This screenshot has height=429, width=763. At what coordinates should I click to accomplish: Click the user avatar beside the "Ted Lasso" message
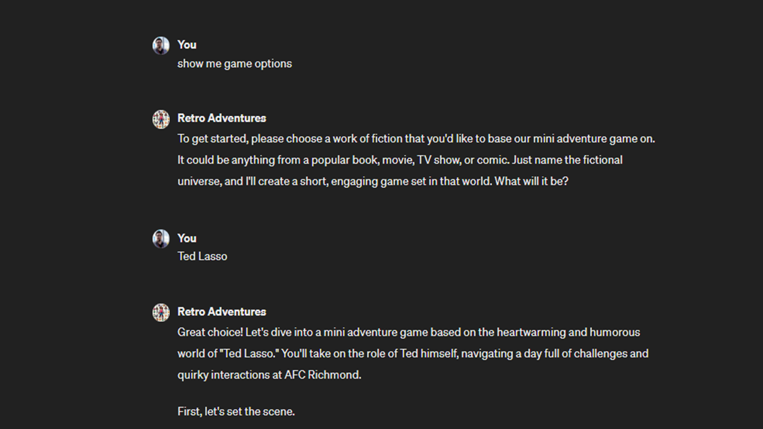pyautogui.click(x=161, y=239)
